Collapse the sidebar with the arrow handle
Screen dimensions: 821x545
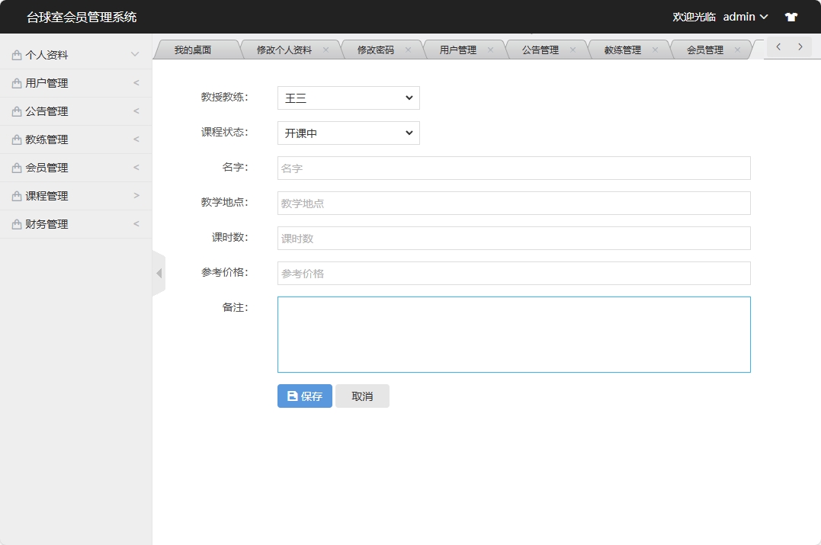(158, 272)
